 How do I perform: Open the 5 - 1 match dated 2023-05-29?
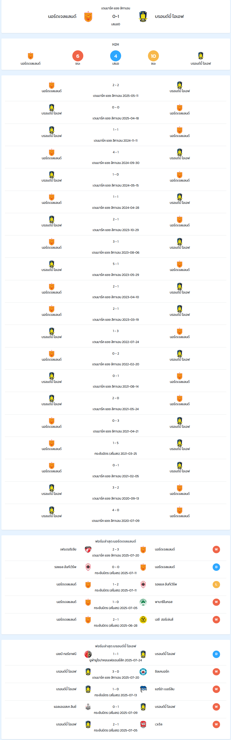[116, 269]
